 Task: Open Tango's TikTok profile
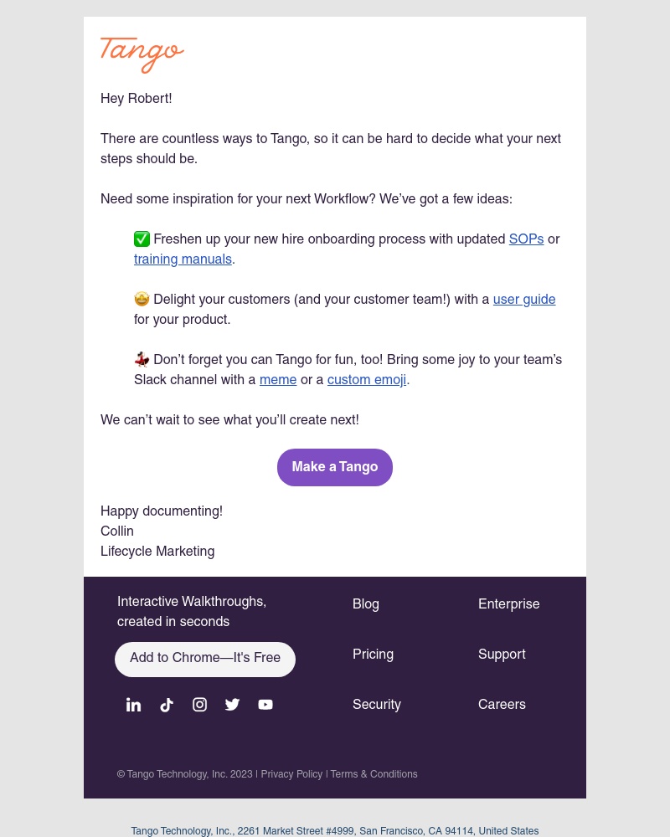[x=167, y=705]
